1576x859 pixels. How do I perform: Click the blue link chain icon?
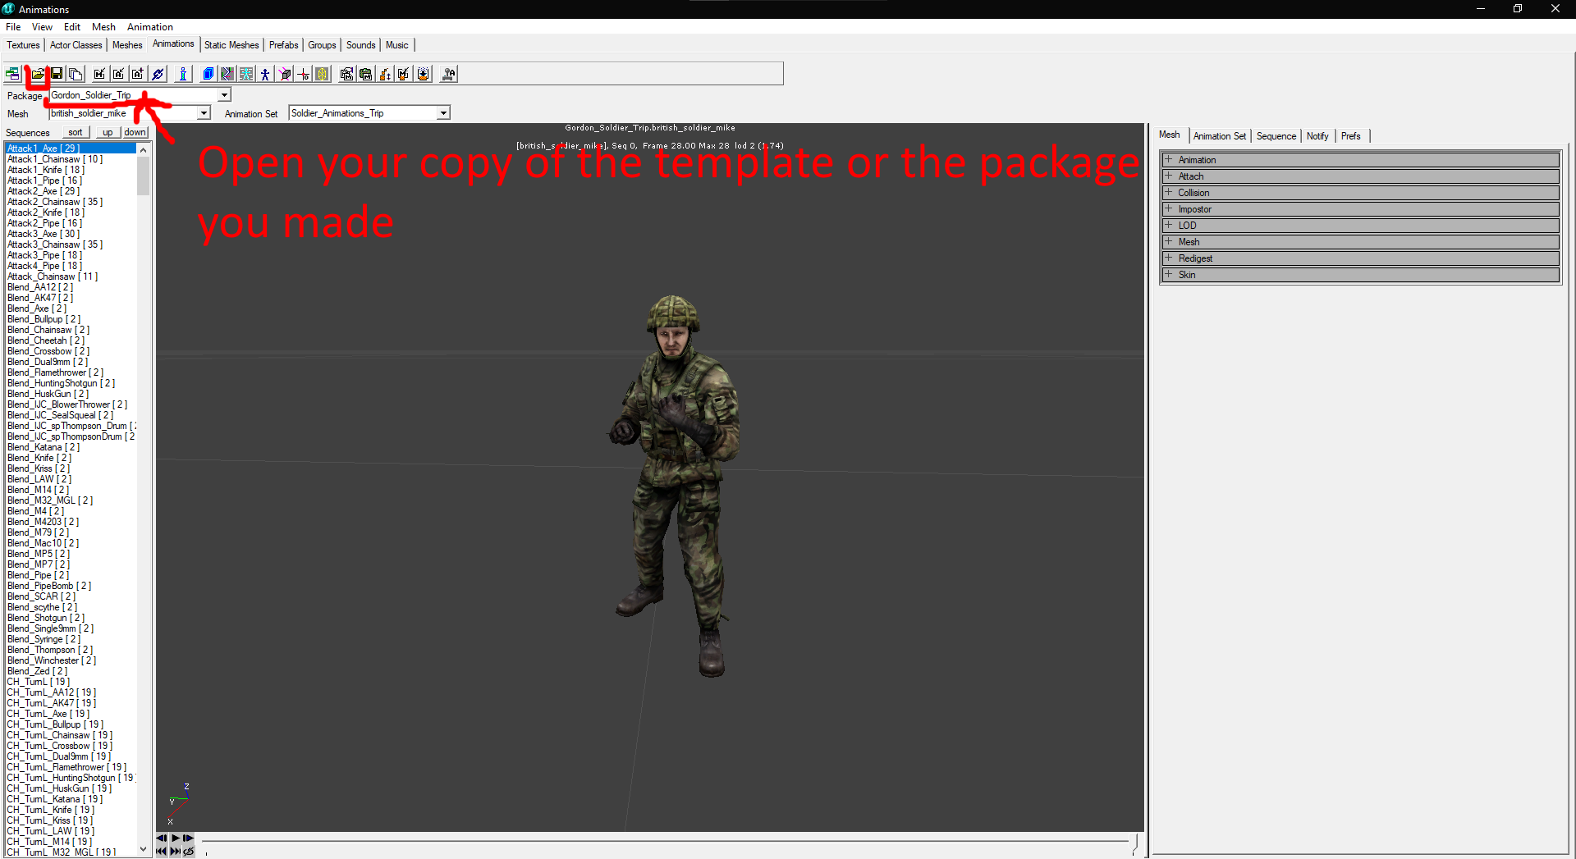pos(158,74)
